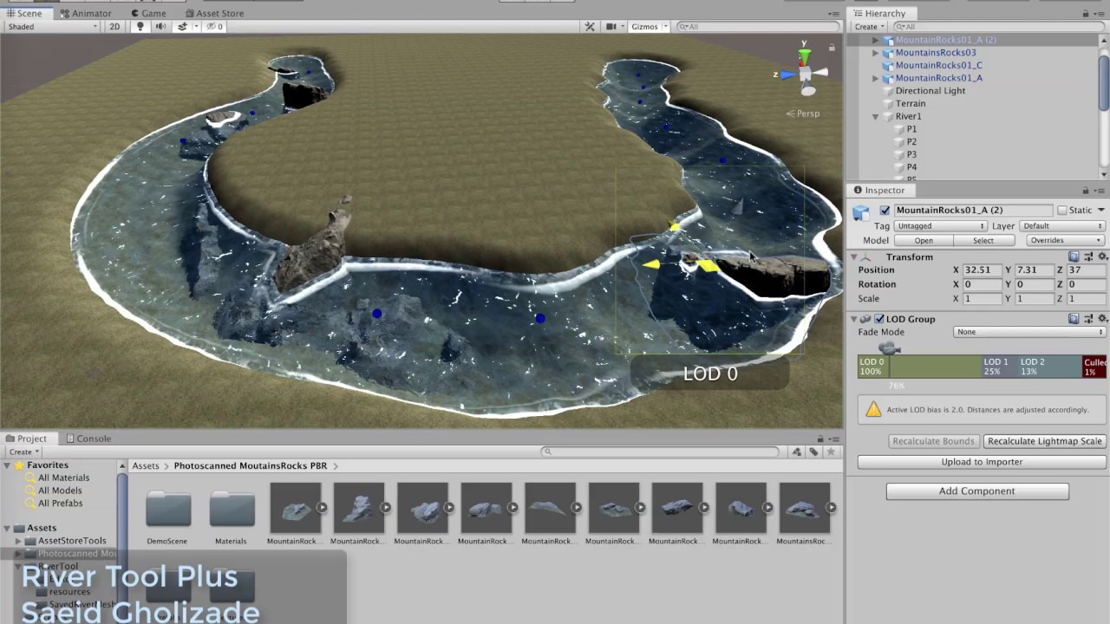Open the Transform component gear menu
This screenshot has height=624, width=1110.
coord(1102,257)
